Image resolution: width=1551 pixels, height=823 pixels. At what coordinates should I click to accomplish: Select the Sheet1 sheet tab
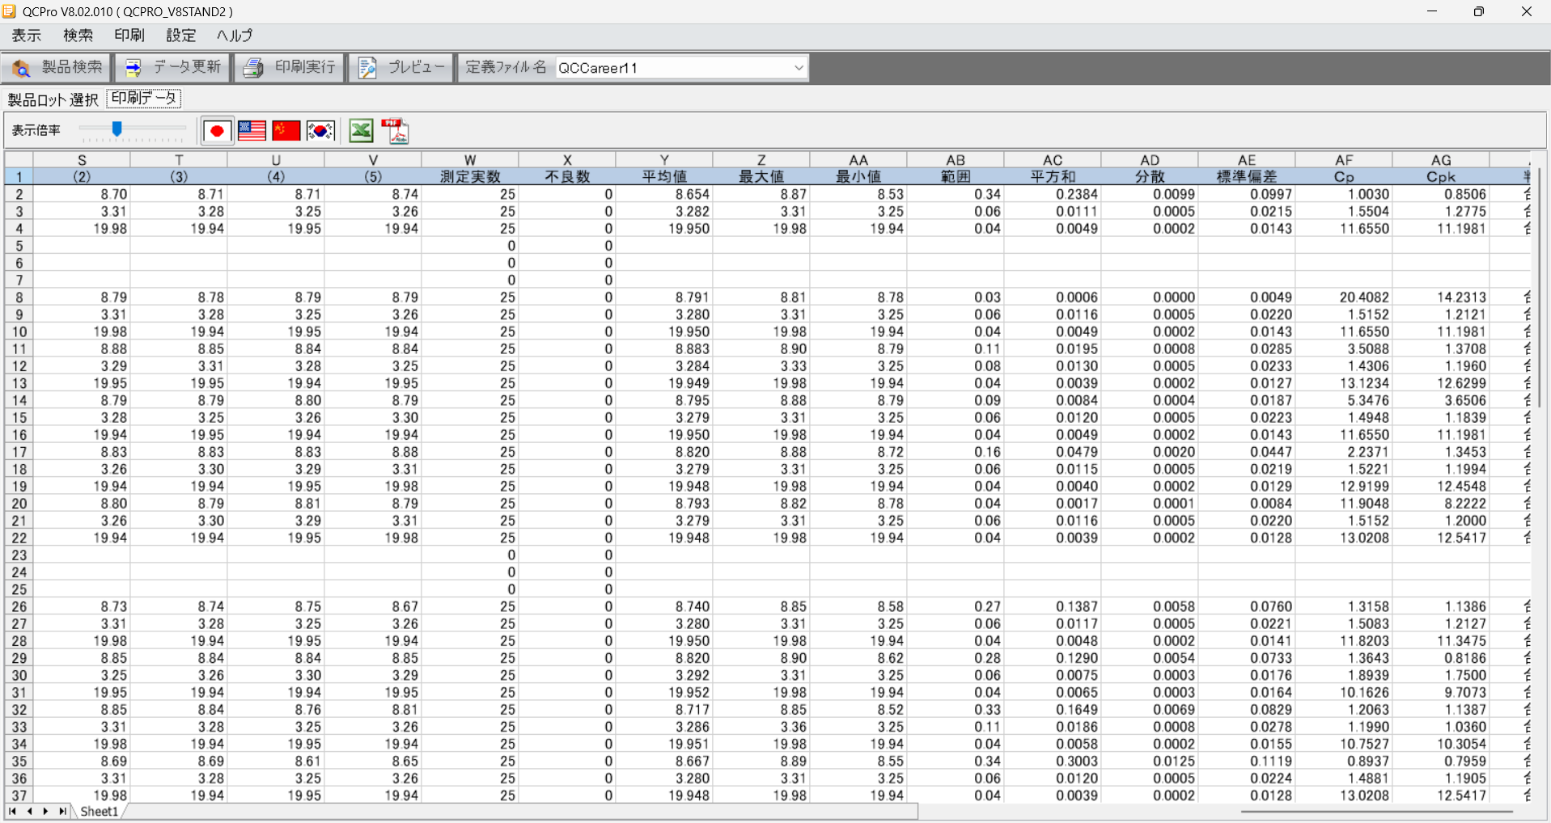click(100, 812)
